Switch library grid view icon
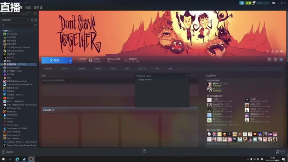288x162 pixels. [x=35, y=13]
